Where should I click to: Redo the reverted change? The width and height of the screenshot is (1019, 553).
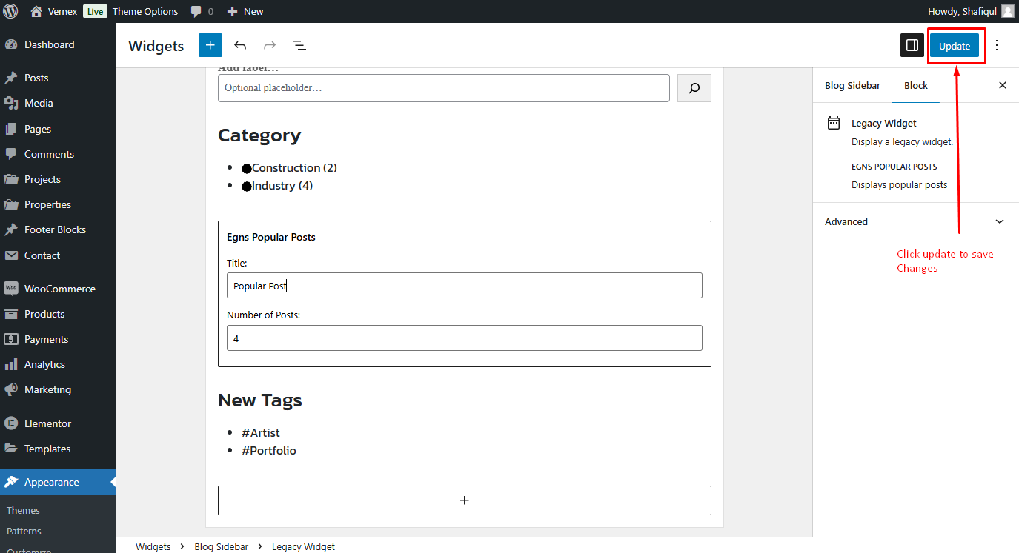point(270,45)
